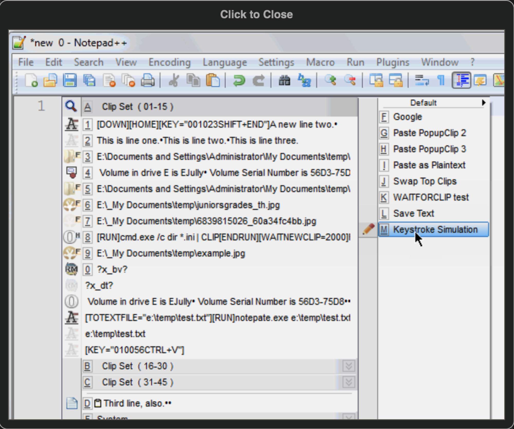Screen dimensions: 514x429
Task: Toggle the Indent Guide toolbar button
Action: coord(461,80)
